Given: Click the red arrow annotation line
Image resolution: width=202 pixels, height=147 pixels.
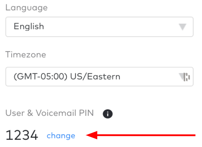Looking at the screenshot, I should pos(141,135).
